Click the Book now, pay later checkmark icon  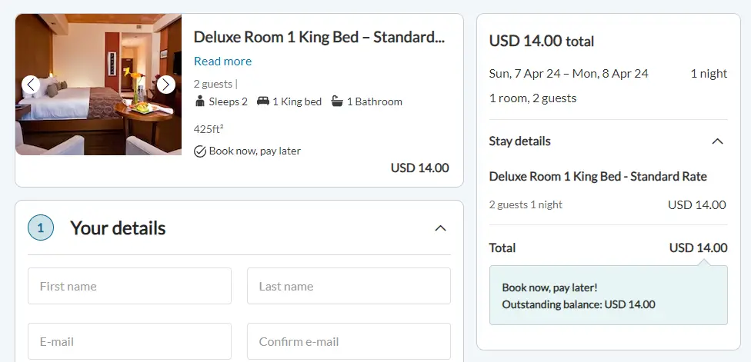[200, 151]
